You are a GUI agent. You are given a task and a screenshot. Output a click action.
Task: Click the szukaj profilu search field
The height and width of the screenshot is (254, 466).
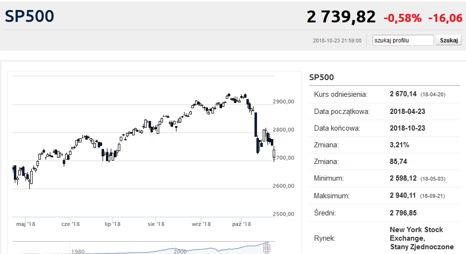coord(403,40)
